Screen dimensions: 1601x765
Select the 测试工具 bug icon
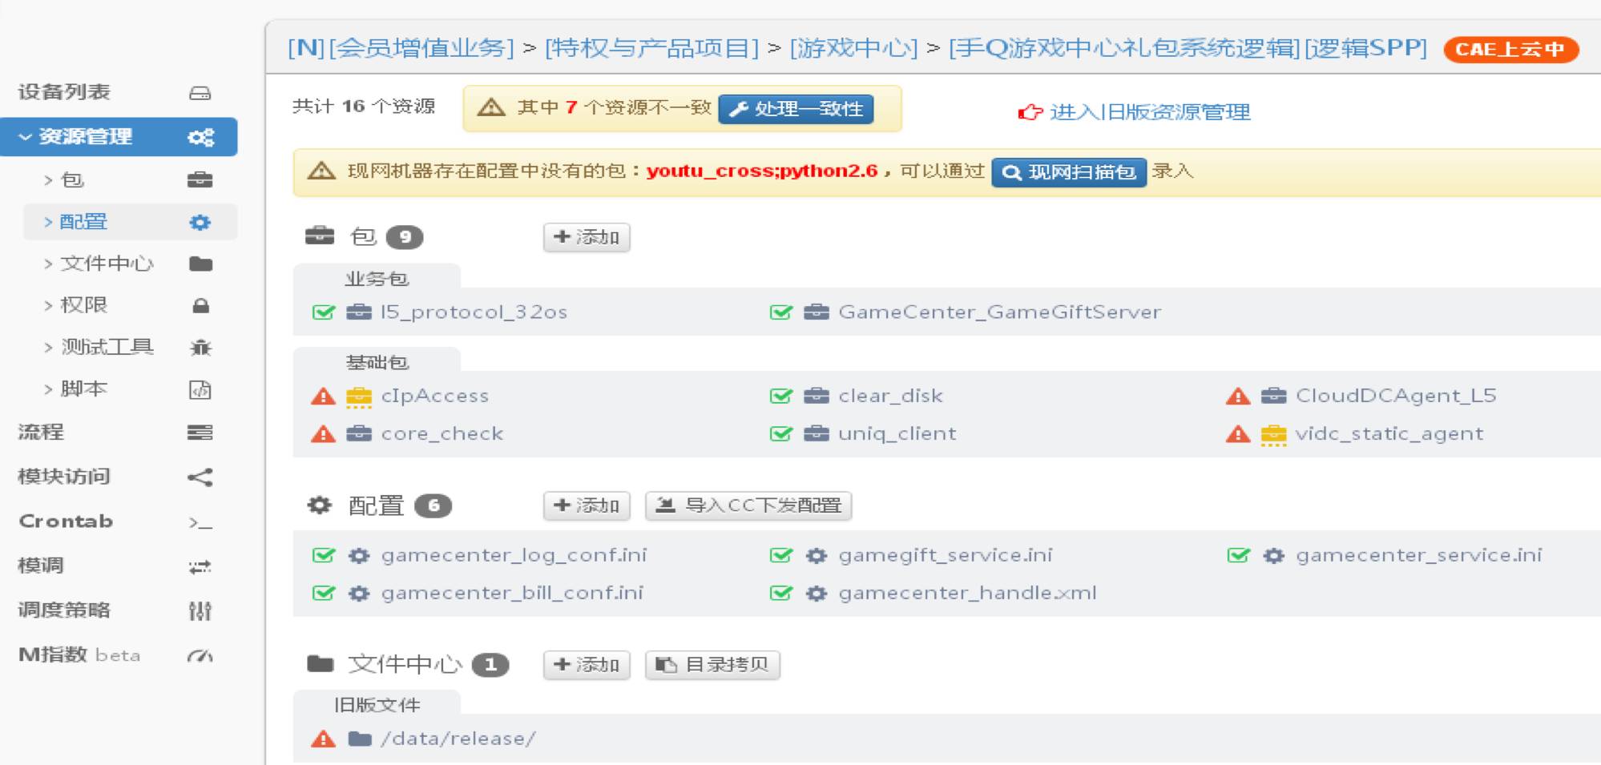click(200, 347)
